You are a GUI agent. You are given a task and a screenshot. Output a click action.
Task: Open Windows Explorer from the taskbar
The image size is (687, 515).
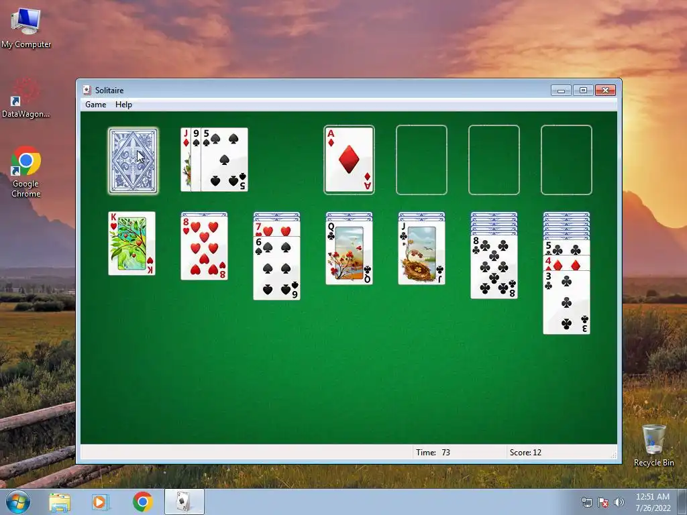(x=60, y=502)
